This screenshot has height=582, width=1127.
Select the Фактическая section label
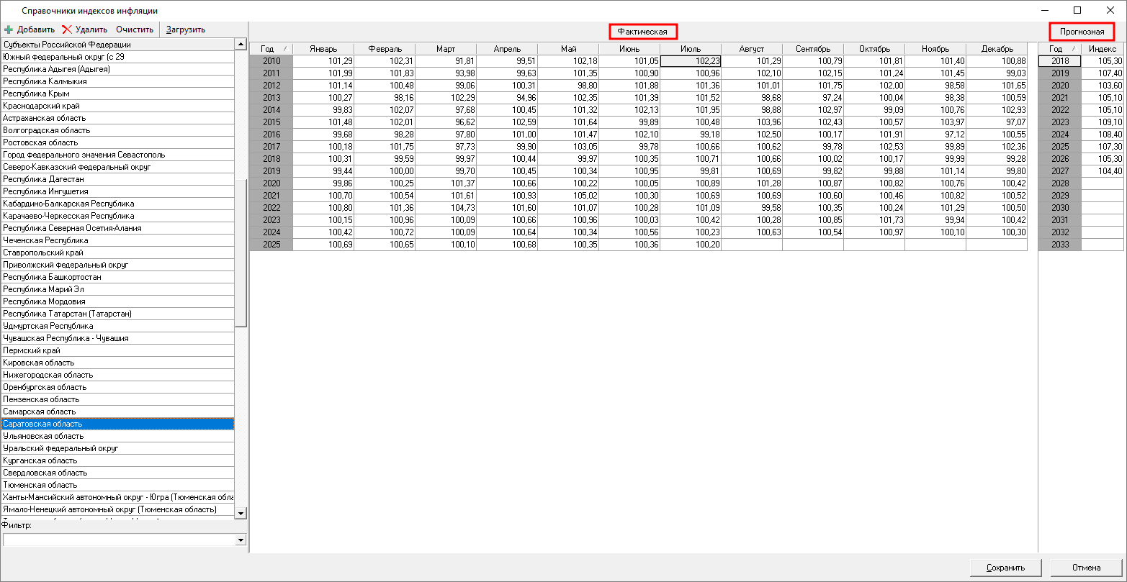[643, 32]
